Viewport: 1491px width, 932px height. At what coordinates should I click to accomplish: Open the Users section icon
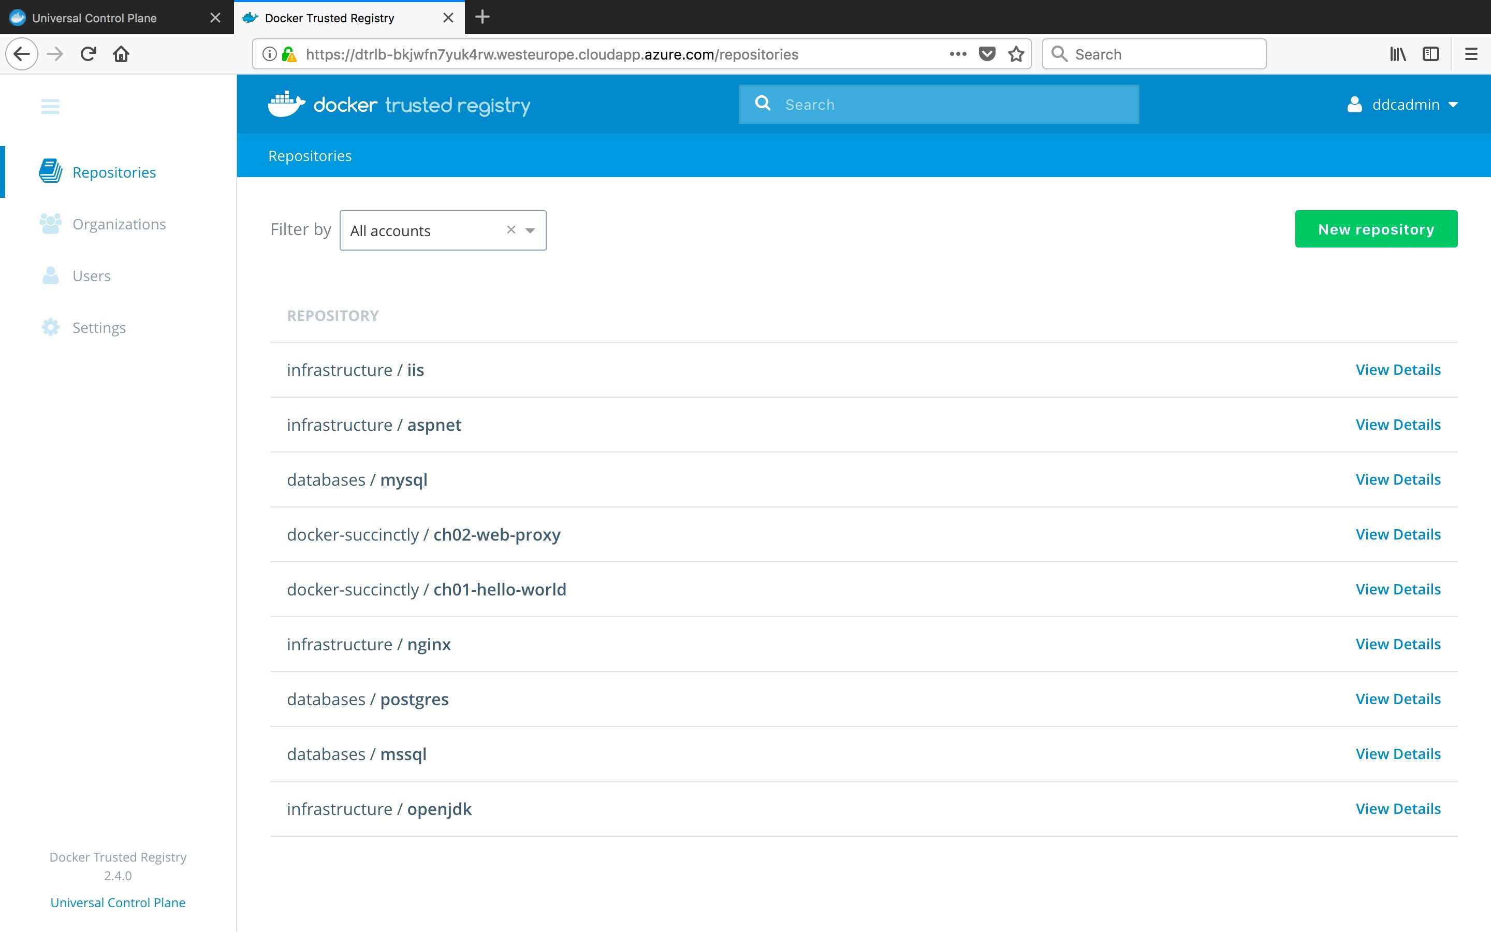(51, 275)
